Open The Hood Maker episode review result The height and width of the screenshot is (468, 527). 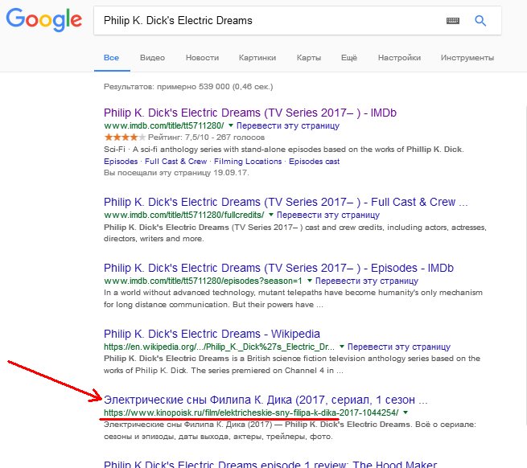click(270, 464)
